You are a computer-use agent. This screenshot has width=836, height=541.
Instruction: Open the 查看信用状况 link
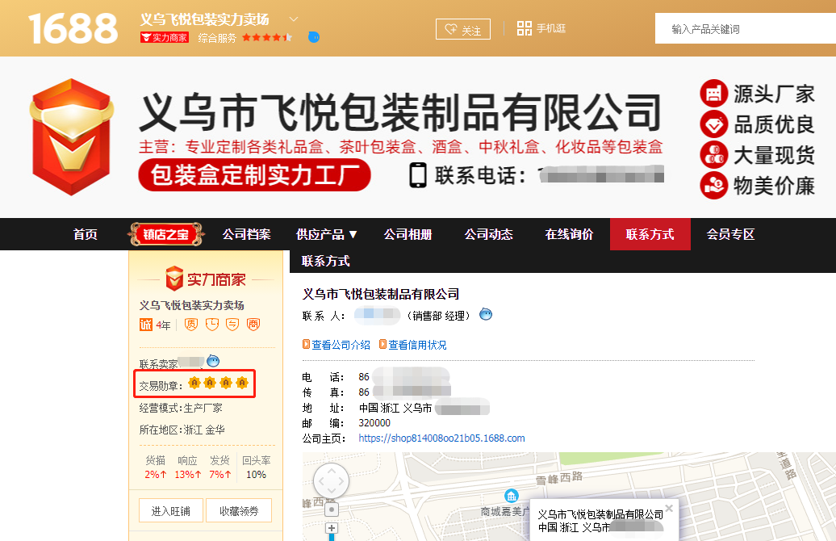(417, 345)
